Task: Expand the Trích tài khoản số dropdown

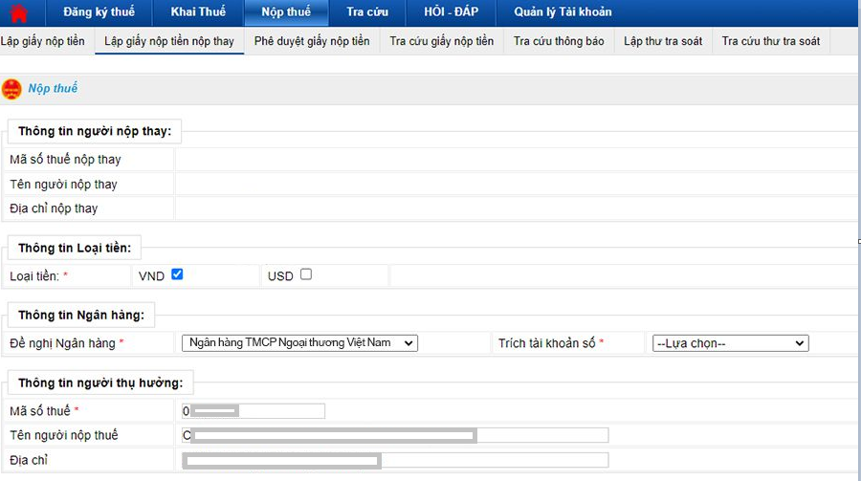Action: [x=730, y=343]
